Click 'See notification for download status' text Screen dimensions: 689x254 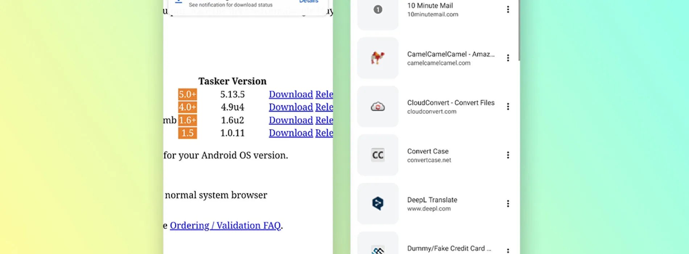(x=231, y=5)
